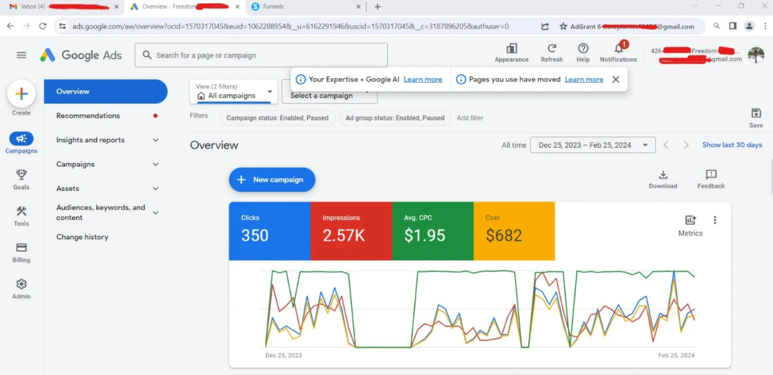Focus the campaign search box
This screenshot has height=375, width=773.
[x=261, y=55]
